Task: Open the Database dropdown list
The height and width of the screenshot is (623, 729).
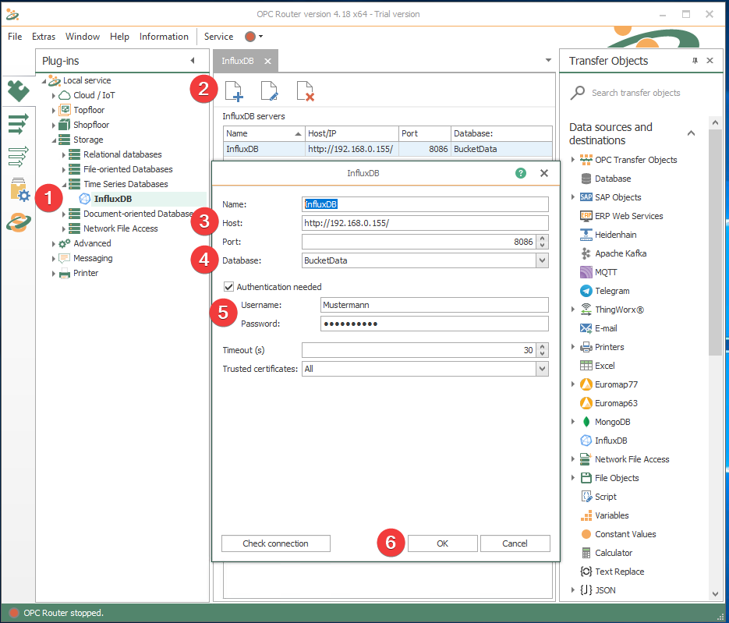Action: [542, 260]
